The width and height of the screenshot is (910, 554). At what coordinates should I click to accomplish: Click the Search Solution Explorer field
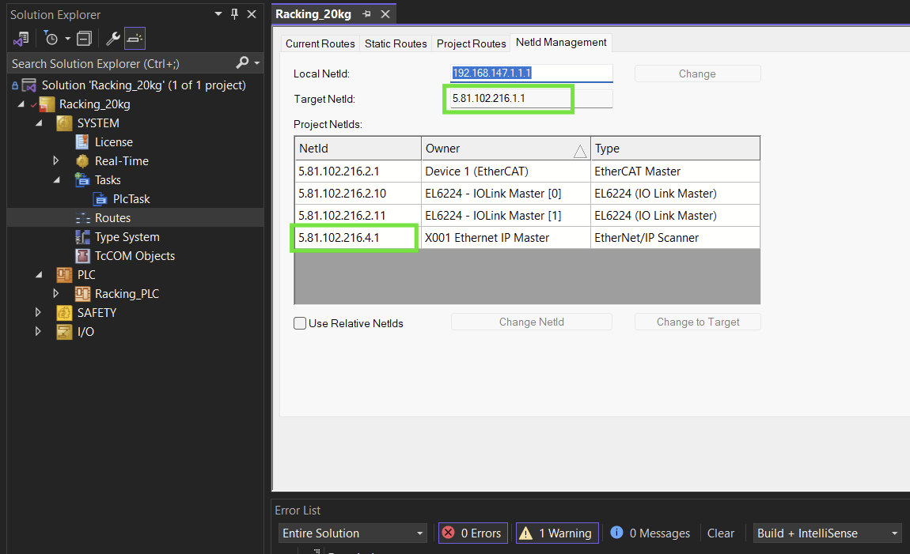[x=122, y=63]
